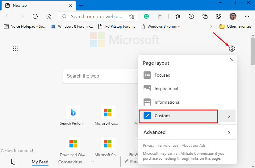Click the Web capture icon

coord(219,16)
